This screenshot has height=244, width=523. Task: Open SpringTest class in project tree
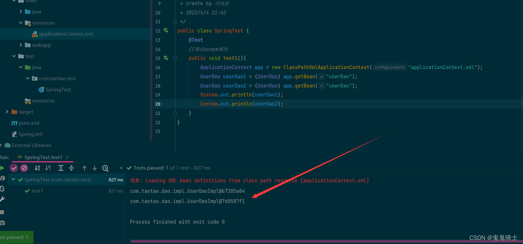[x=58, y=90]
